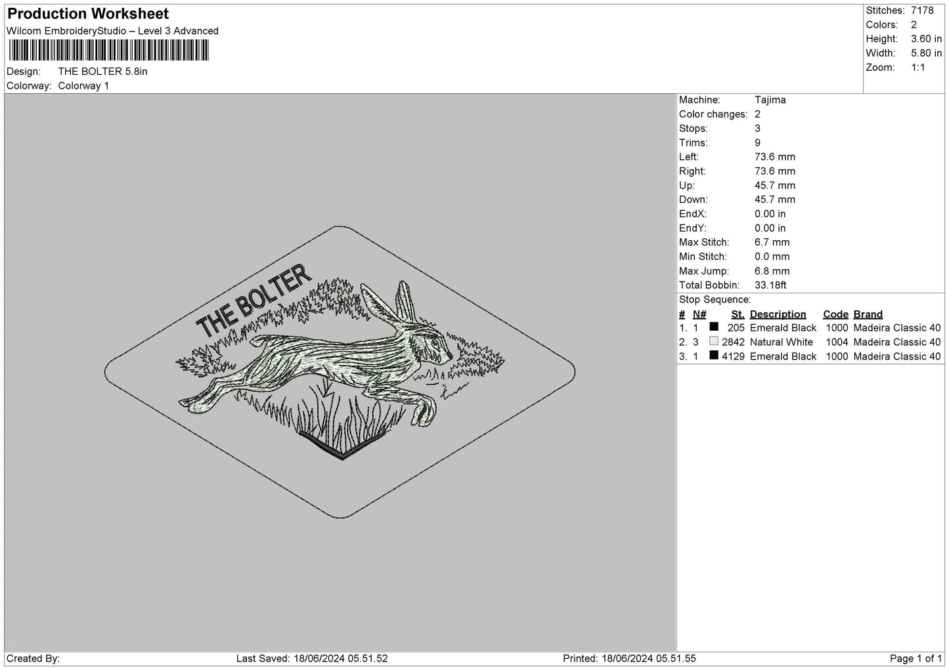Click the Right value 73.6 mm
This screenshot has height=670, width=949.
click(x=775, y=171)
